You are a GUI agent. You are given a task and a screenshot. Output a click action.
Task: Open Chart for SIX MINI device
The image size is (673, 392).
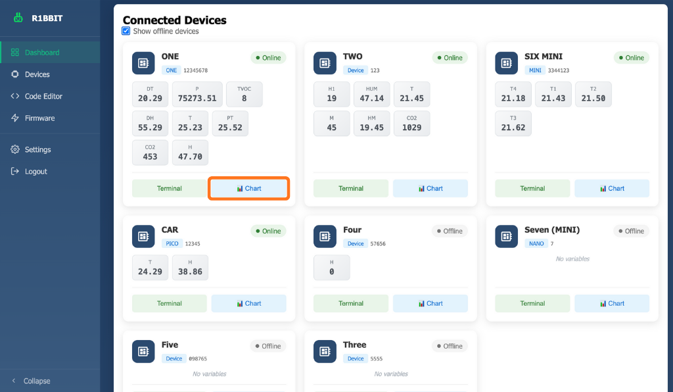click(612, 188)
